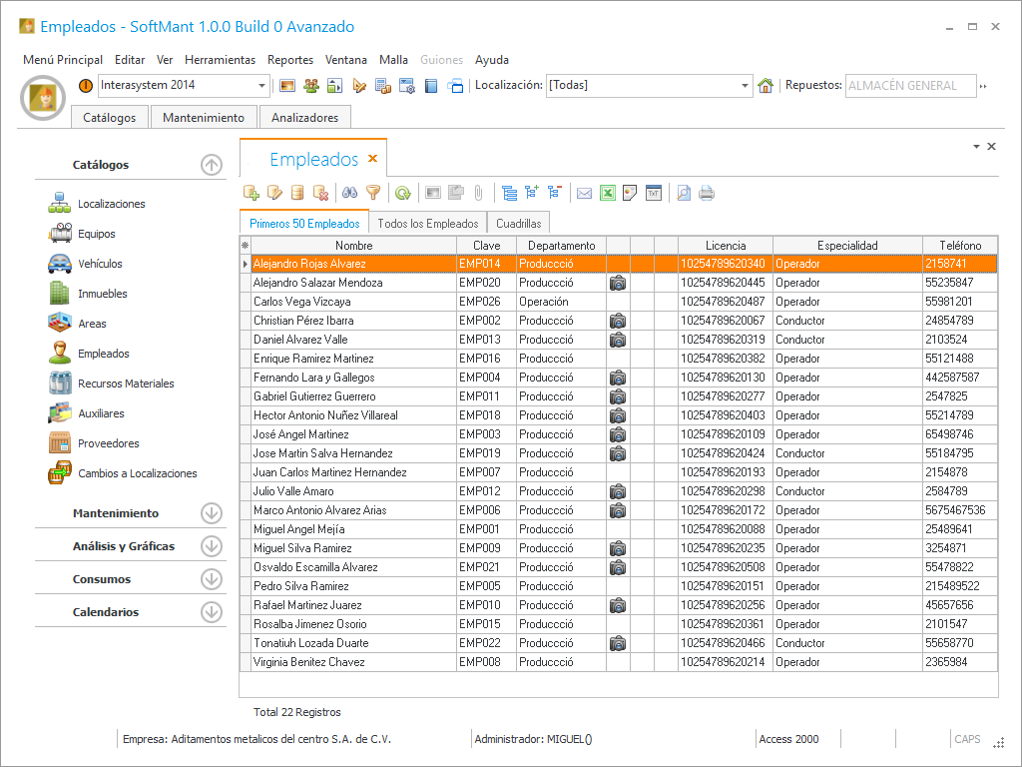This screenshot has height=767, width=1022.
Task: Click the envelope email icon
Action: pos(585,194)
